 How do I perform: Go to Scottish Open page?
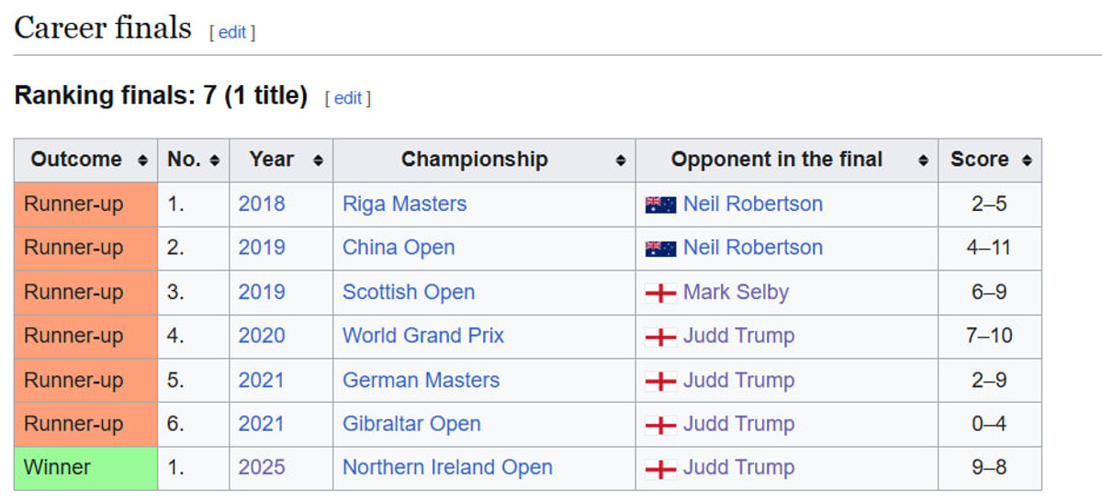tap(409, 293)
